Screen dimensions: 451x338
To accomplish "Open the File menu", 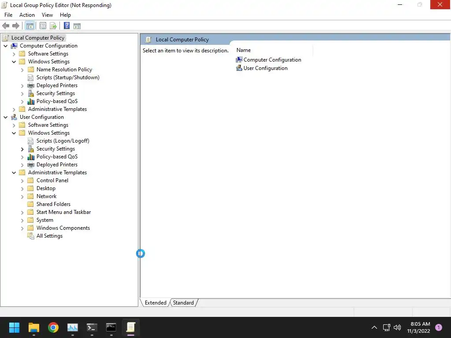I will pos(8,15).
